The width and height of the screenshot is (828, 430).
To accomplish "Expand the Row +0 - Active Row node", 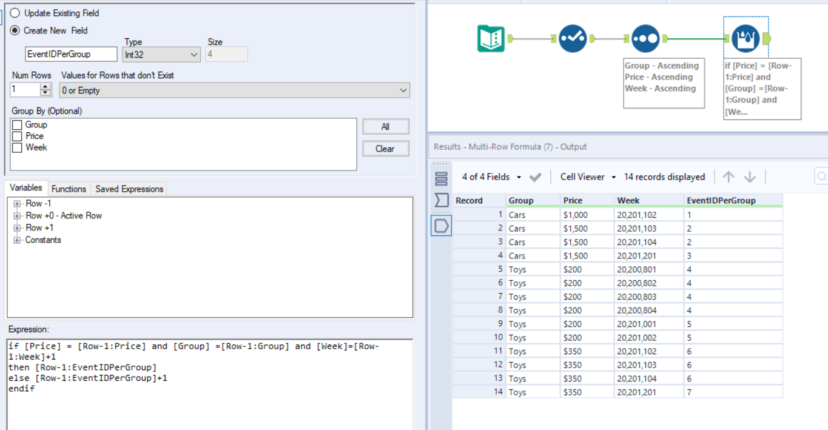I will [x=17, y=216].
